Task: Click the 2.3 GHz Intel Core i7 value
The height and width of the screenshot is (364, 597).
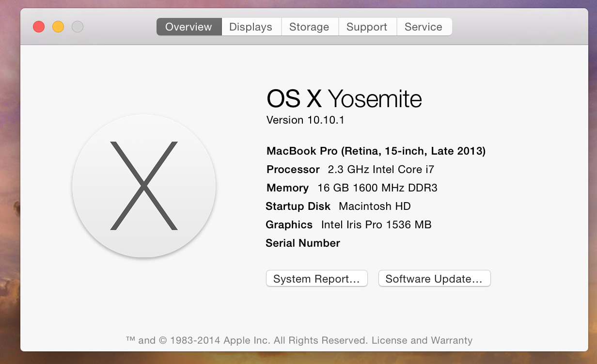Action: pyautogui.click(x=381, y=170)
